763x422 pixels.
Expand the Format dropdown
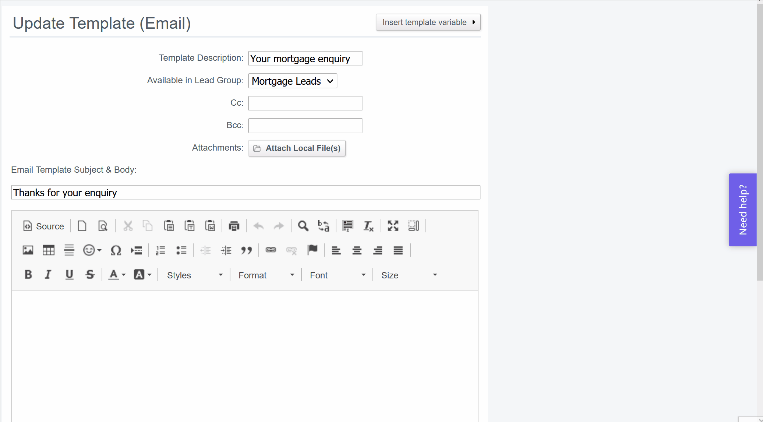(266, 275)
